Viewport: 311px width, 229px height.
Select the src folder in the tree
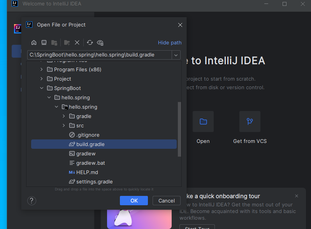104,125
